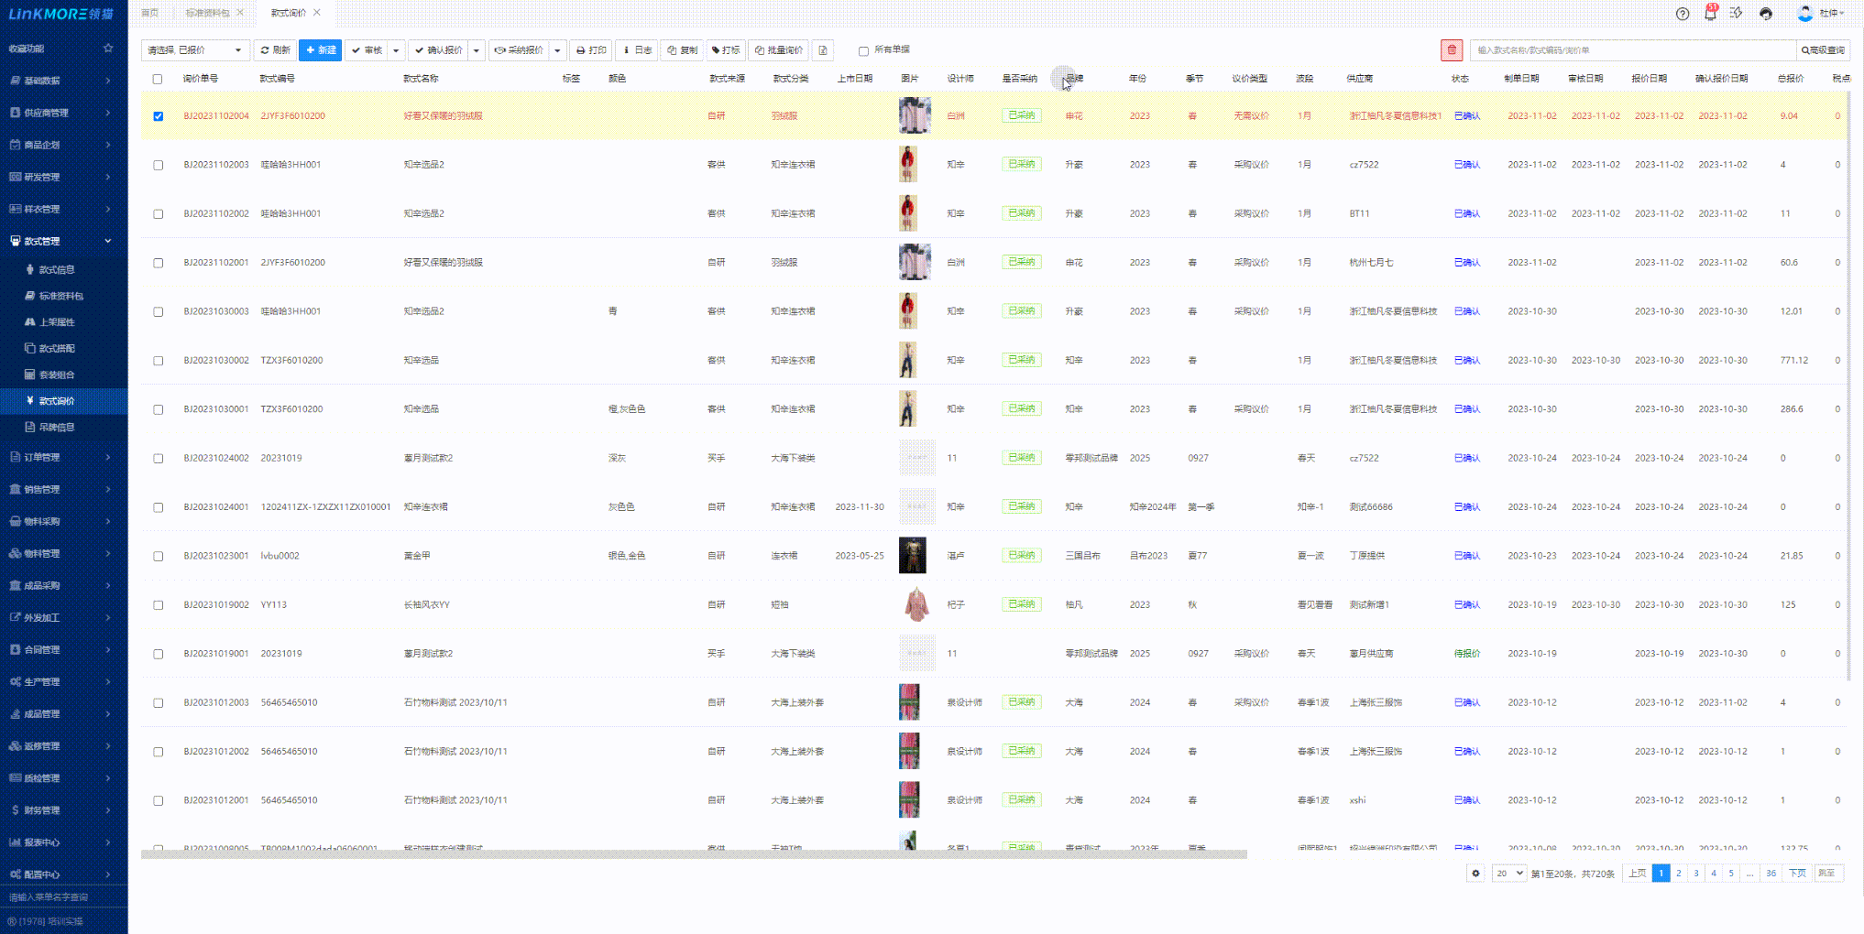1864x934 pixels.
Task: Toggle the 所有单据 checkbox
Action: point(863,51)
